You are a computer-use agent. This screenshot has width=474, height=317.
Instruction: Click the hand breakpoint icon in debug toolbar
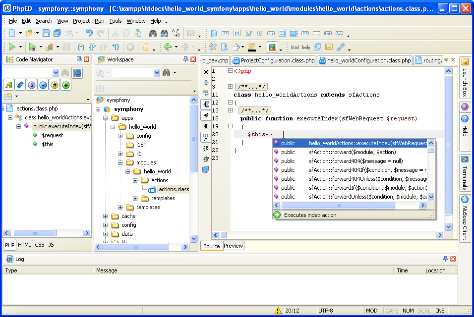(145, 47)
